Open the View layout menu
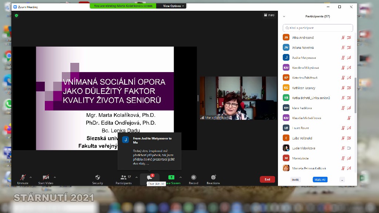The width and height of the screenshot is (379, 213). click(269, 15)
